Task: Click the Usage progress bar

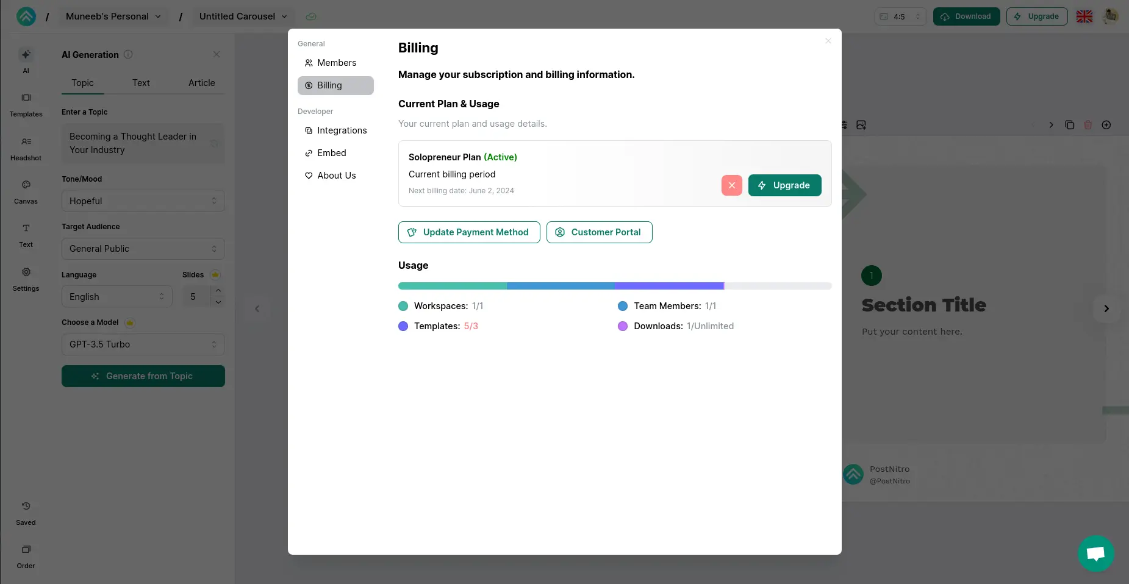Action: point(614,286)
